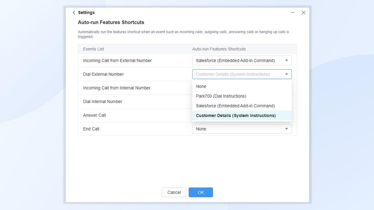Choose Park700 (Dial Instructions) option
The height and width of the screenshot is (210, 374).
coord(221,96)
